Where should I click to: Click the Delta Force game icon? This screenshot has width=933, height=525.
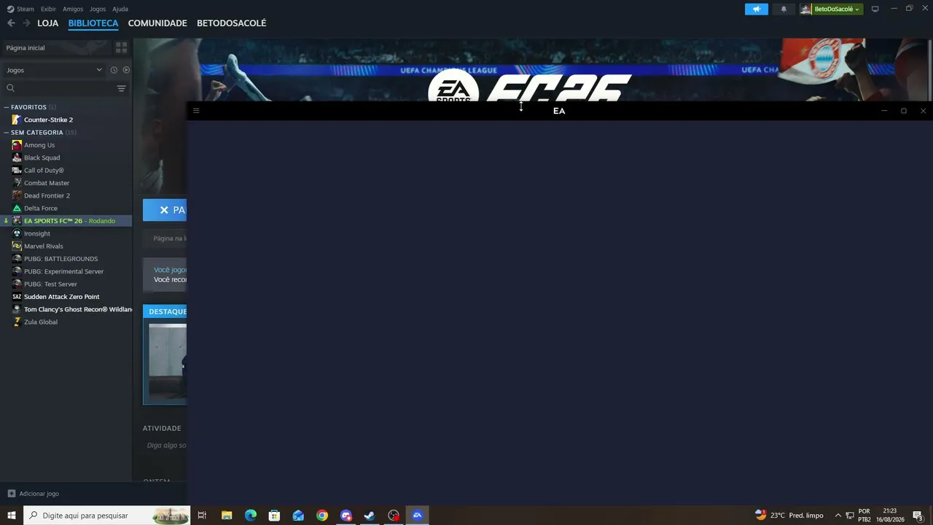17,208
